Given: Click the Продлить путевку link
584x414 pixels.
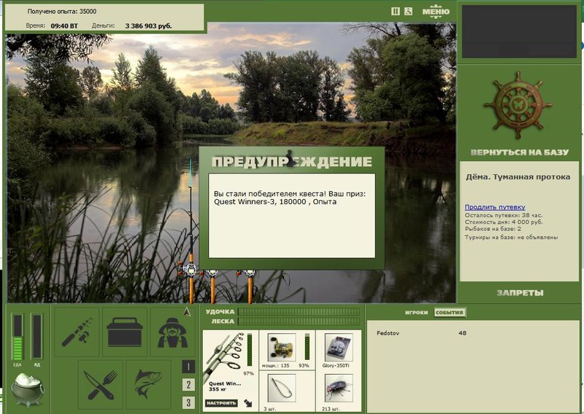Looking at the screenshot, I should (x=494, y=208).
